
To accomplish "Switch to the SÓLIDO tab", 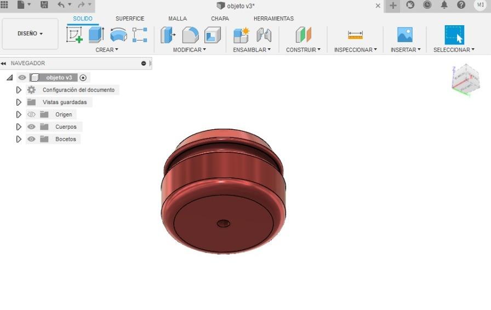I will pyautogui.click(x=83, y=19).
